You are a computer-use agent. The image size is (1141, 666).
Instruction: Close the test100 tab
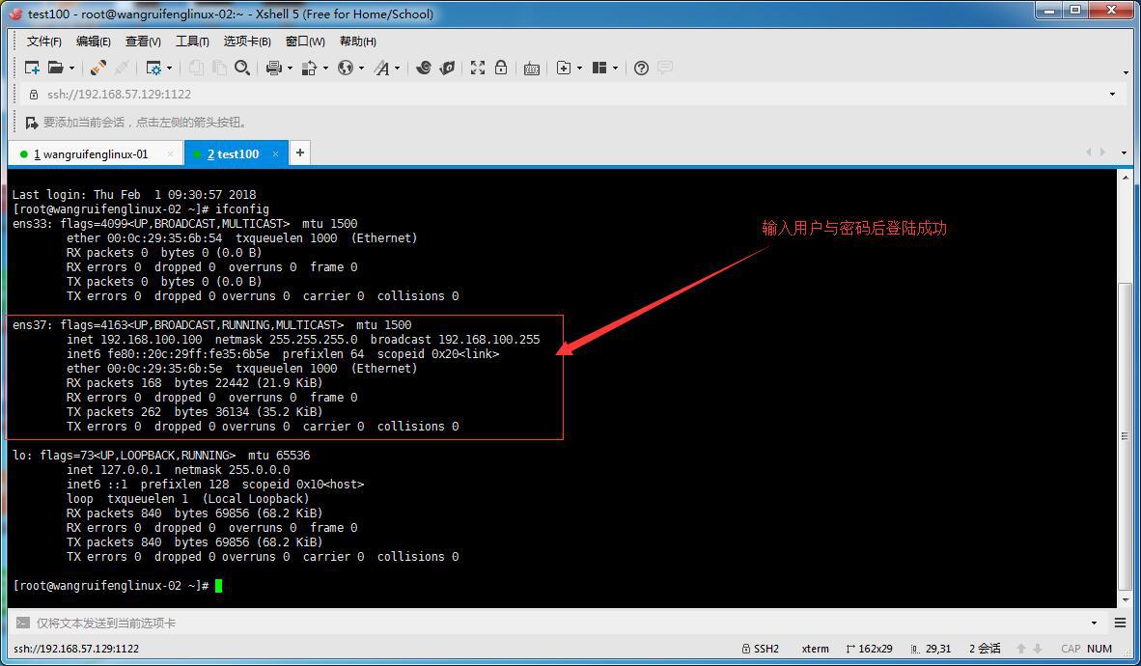tap(276, 154)
